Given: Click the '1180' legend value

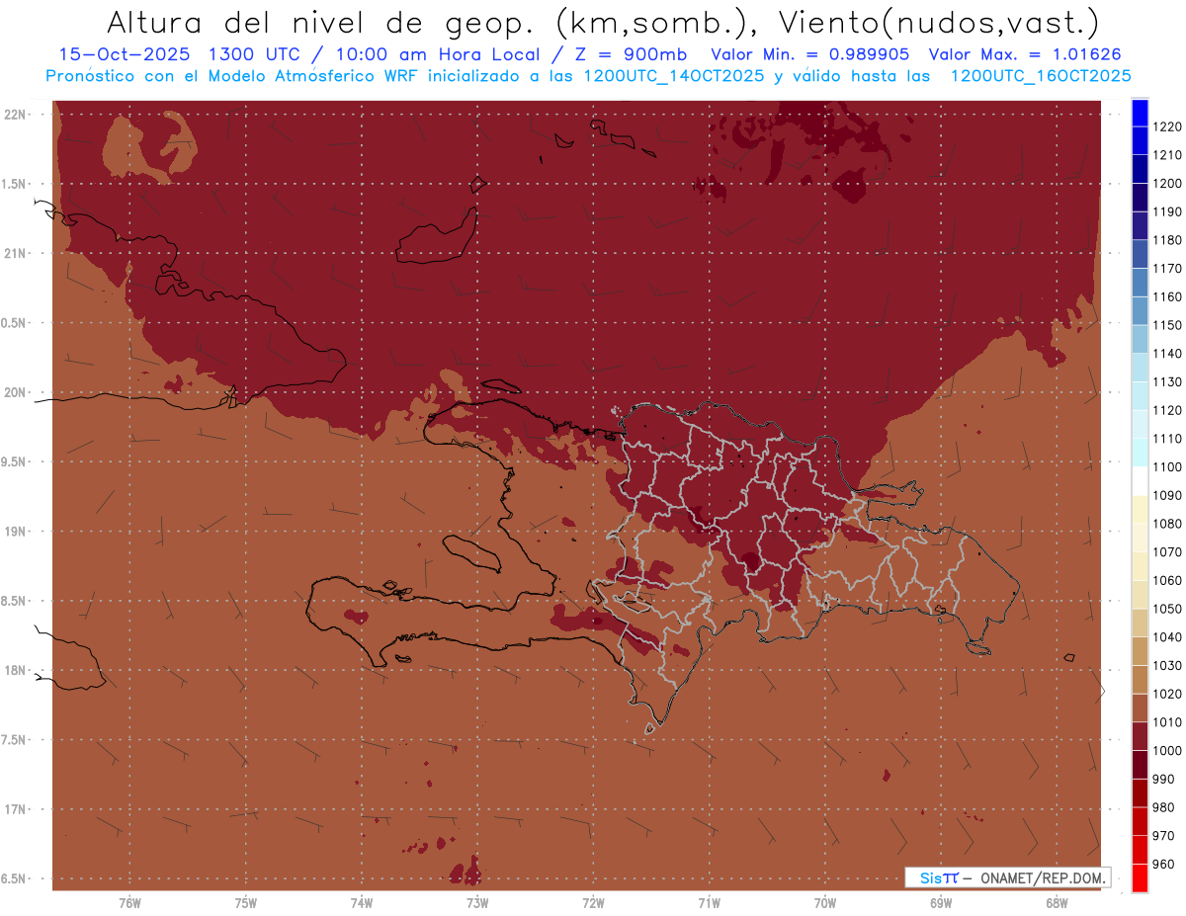Looking at the screenshot, I should click(x=1167, y=240).
